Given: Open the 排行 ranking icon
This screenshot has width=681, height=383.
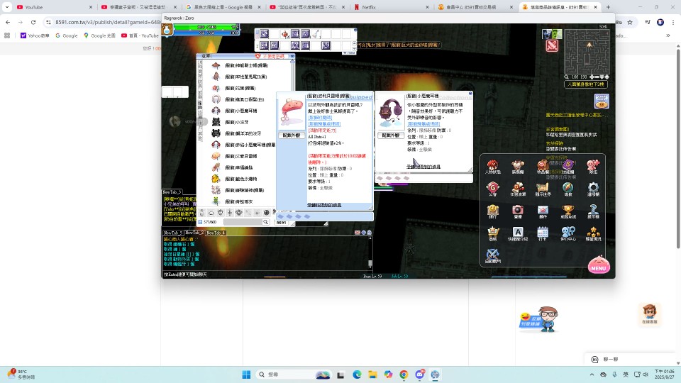Looking at the screenshot, I should click(x=492, y=211).
